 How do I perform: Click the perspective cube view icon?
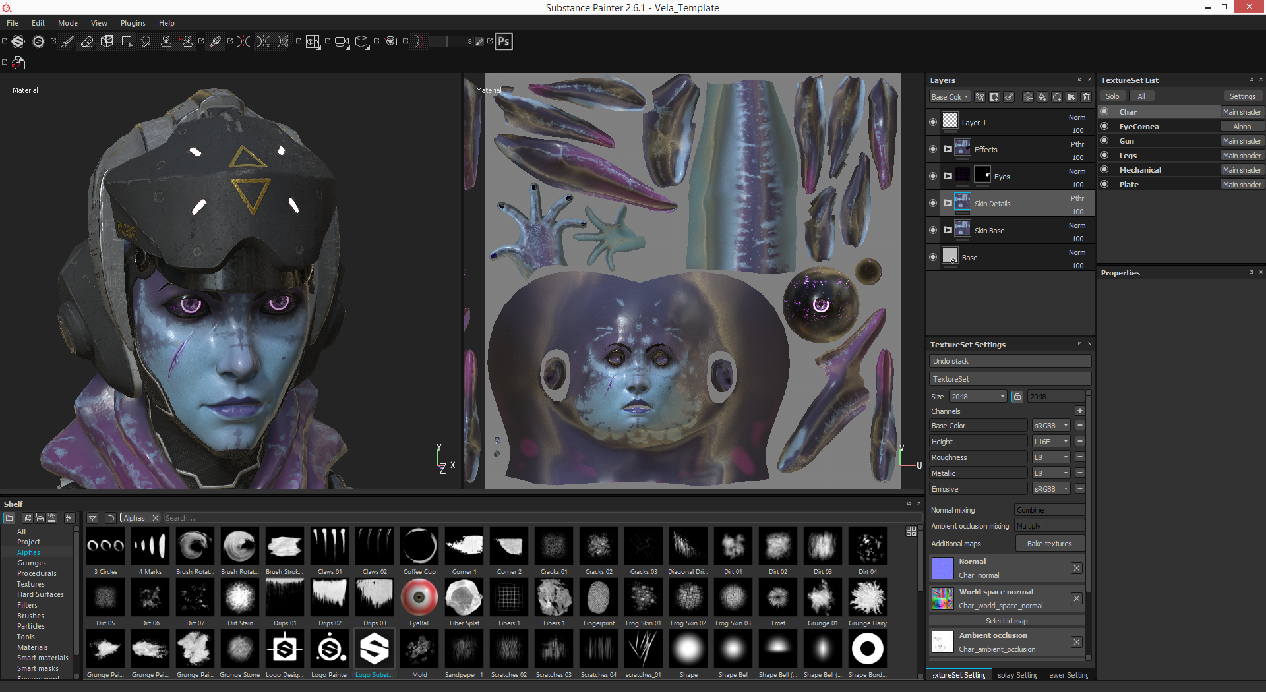(x=361, y=42)
